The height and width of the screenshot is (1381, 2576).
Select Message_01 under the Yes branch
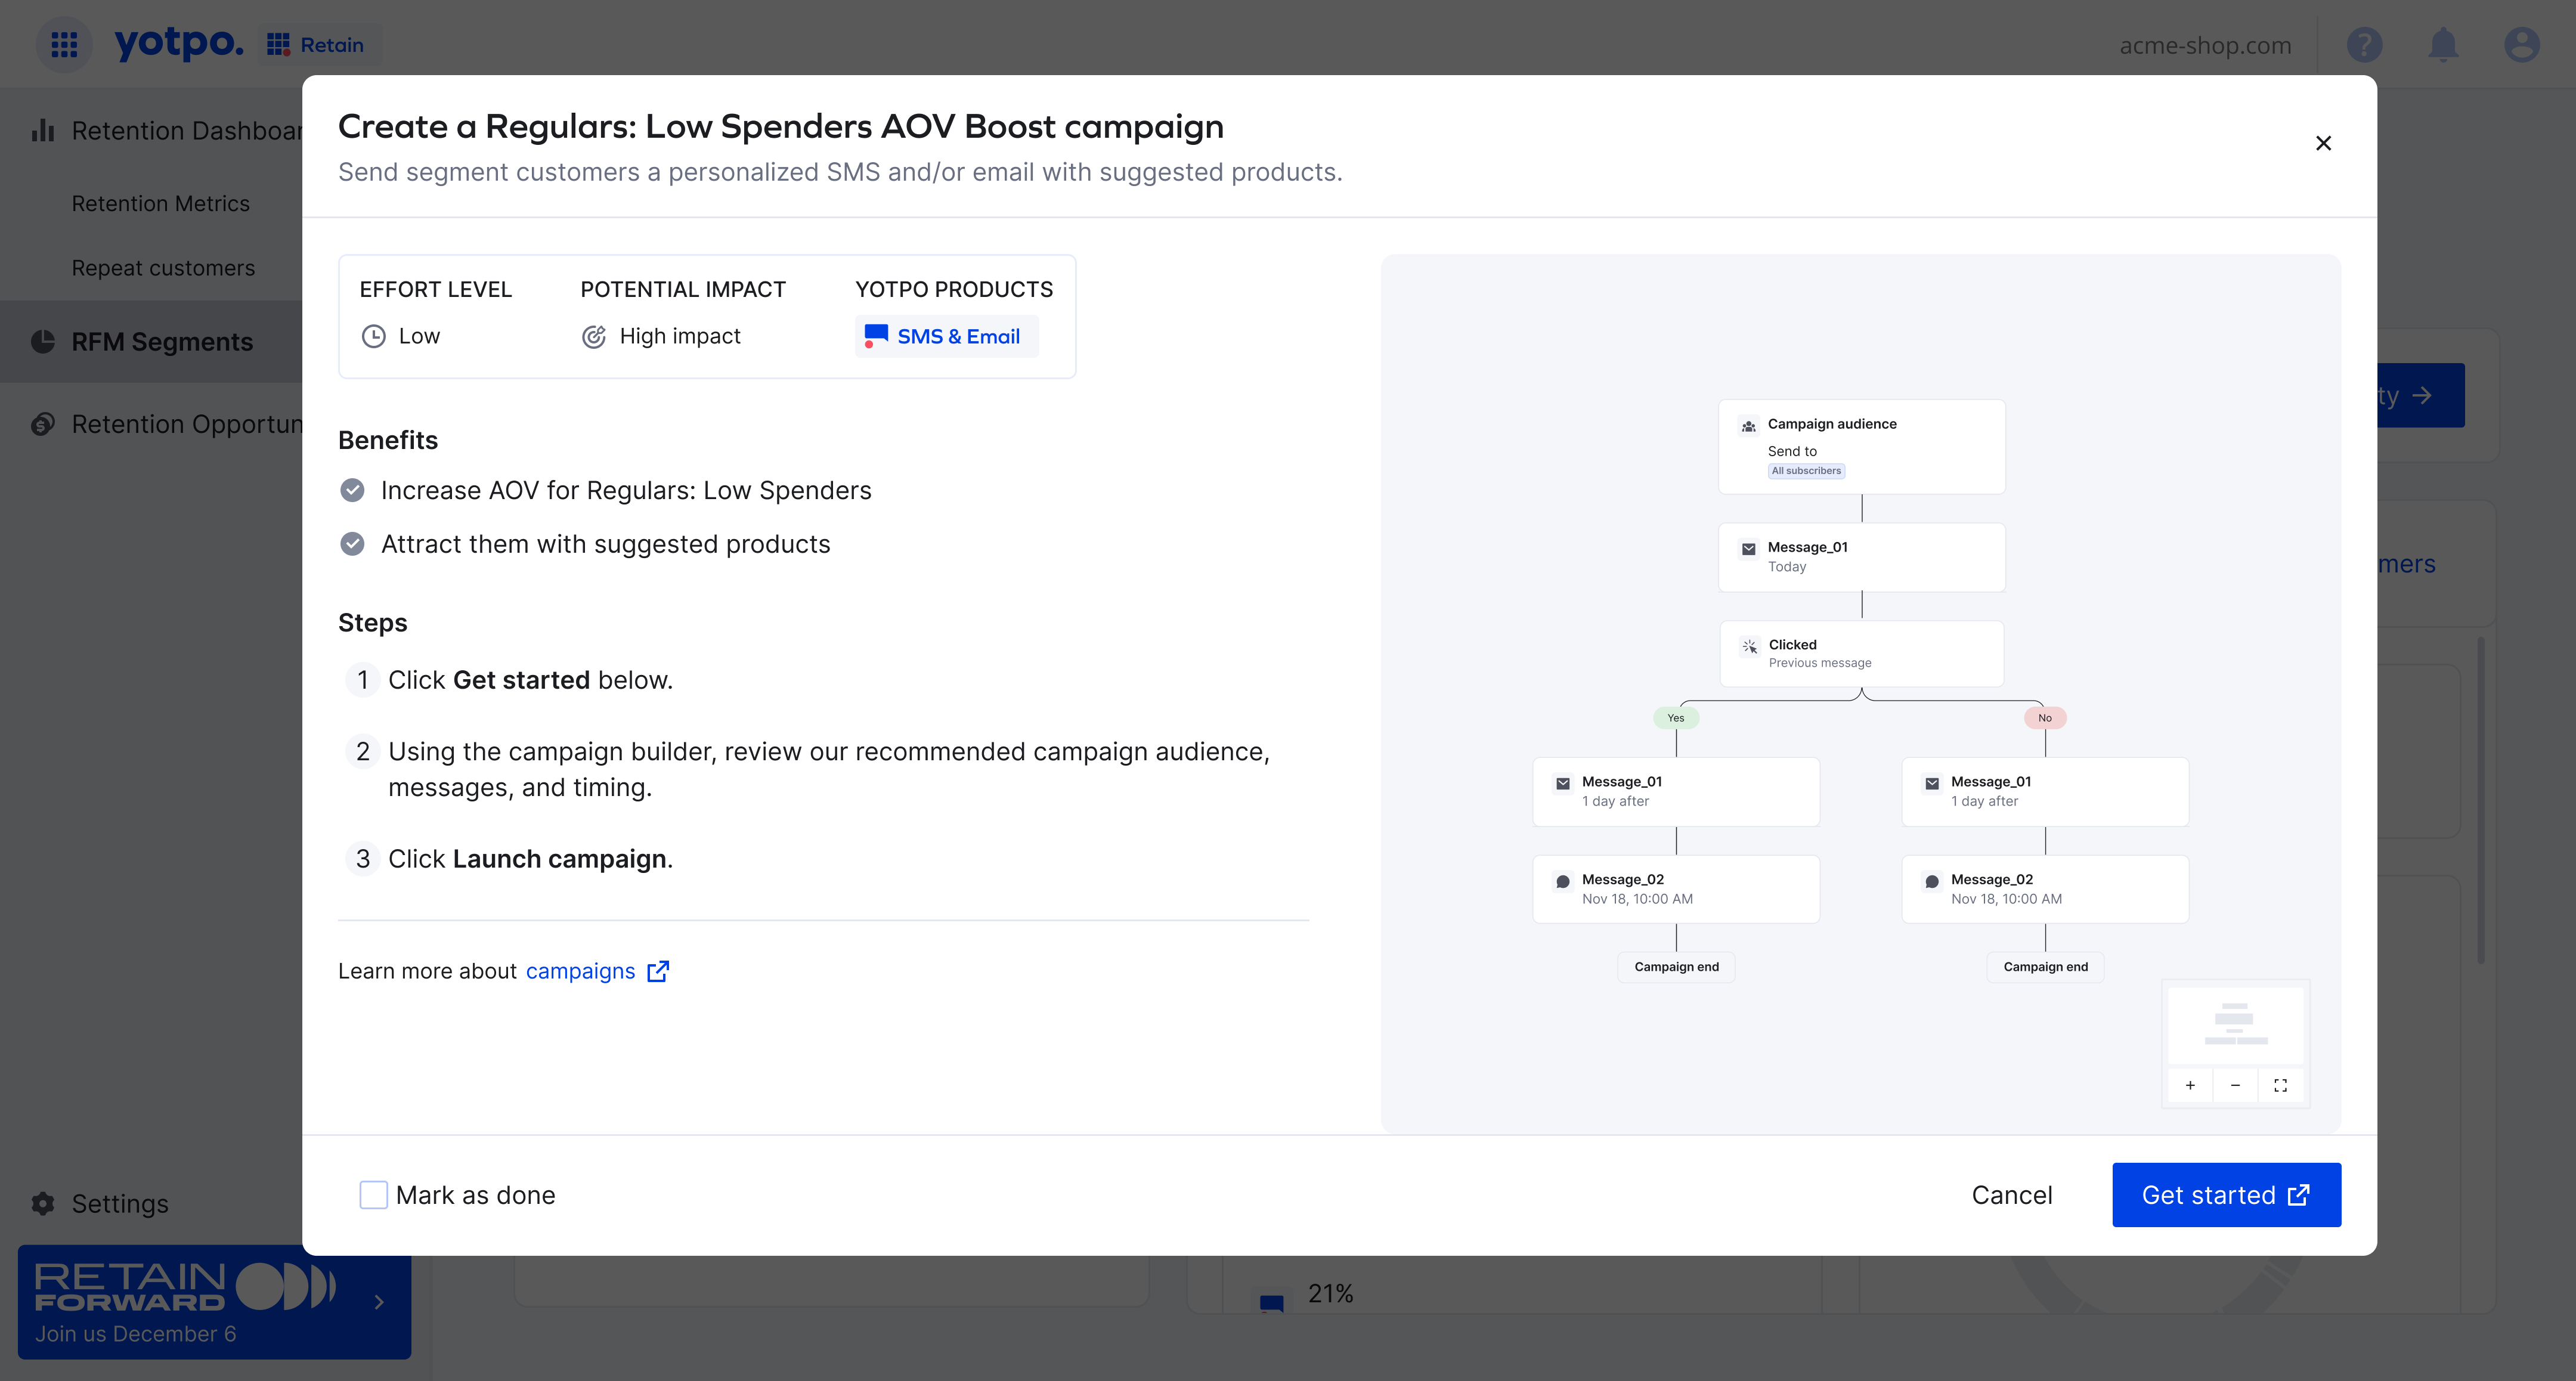pos(1676,791)
